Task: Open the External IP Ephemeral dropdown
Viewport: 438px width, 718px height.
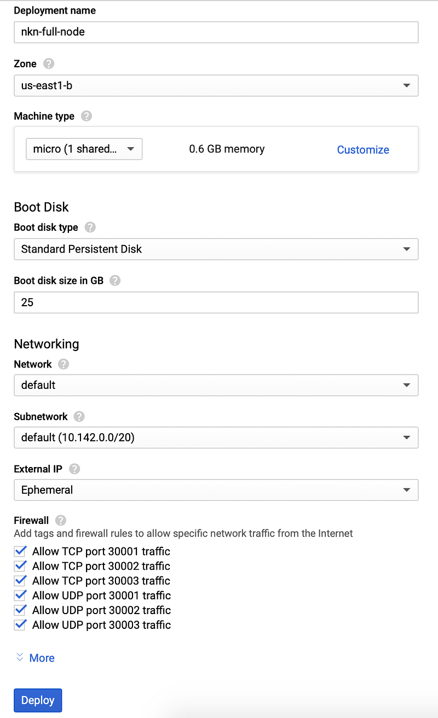Action: 216,490
